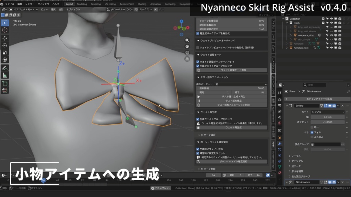The image size is (351, 197).
Task: Select the Cursor tool
Action: click(5, 30)
